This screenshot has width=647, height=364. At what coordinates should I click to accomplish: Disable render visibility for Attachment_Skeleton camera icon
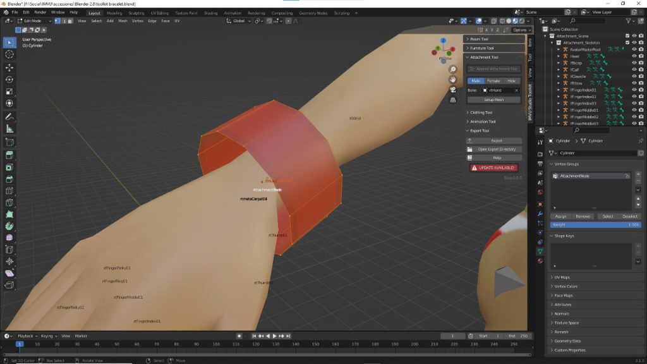click(641, 42)
